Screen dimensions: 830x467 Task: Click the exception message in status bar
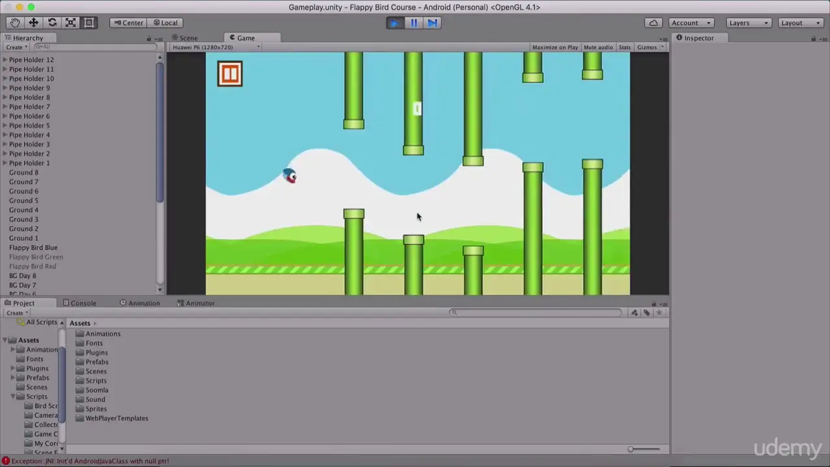tap(89, 461)
